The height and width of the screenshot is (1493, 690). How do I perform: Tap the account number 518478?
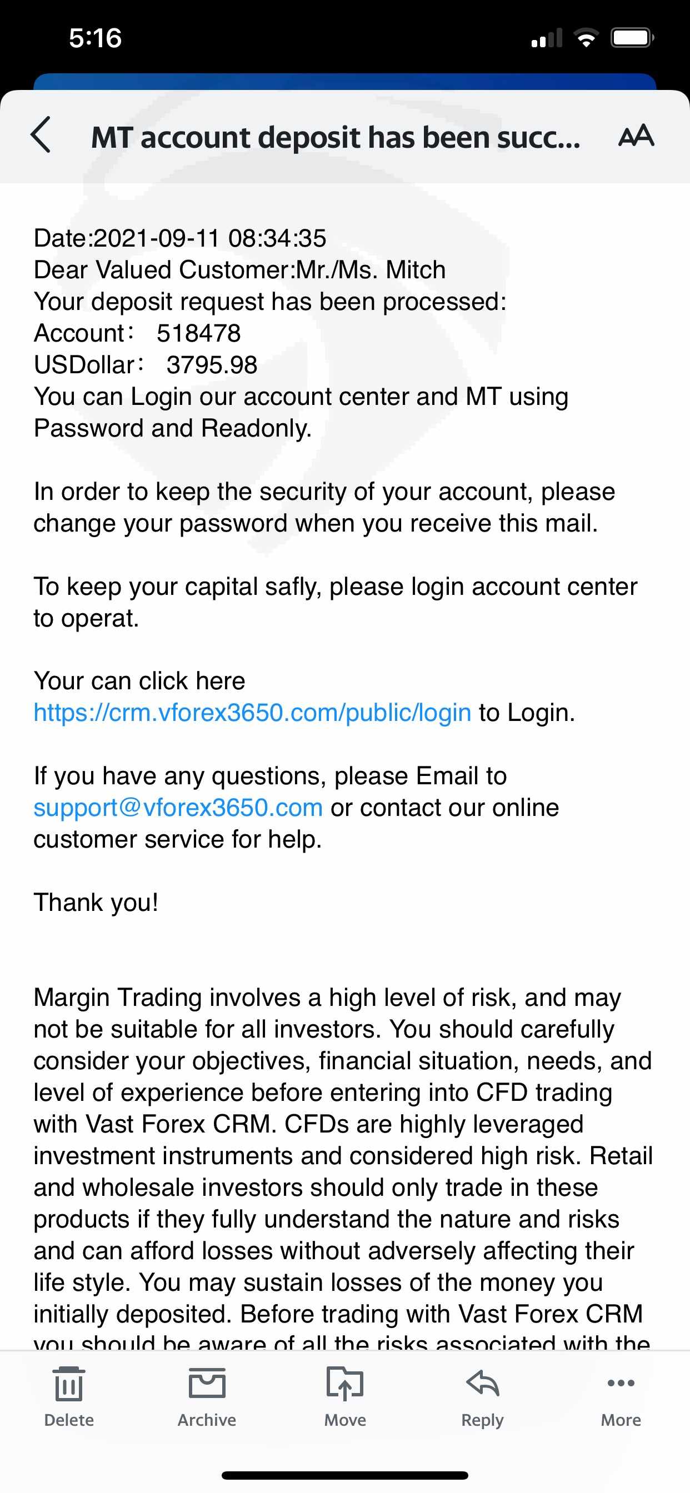tap(198, 333)
